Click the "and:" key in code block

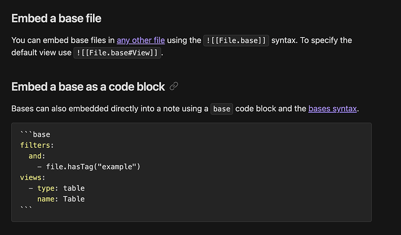point(37,156)
